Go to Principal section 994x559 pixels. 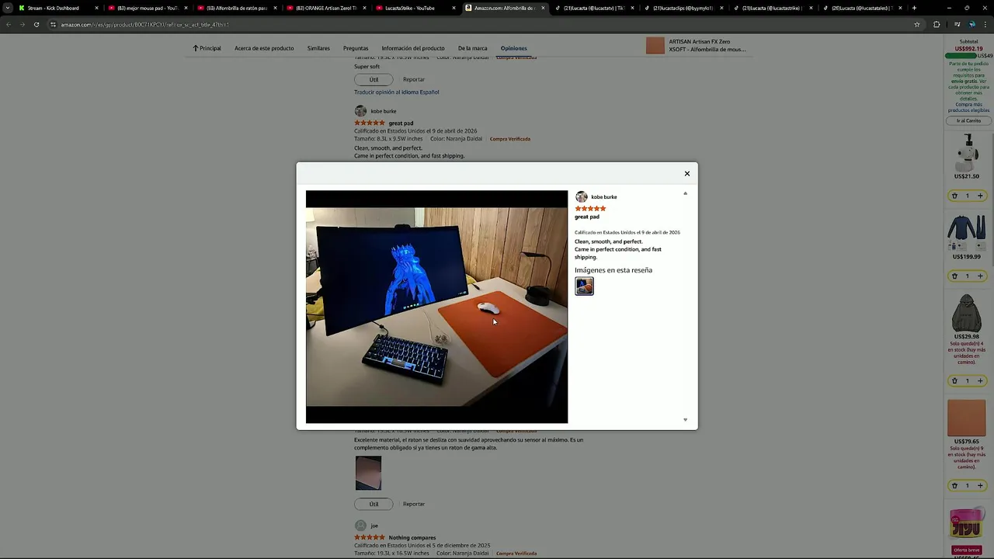click(x=207, y=48)
